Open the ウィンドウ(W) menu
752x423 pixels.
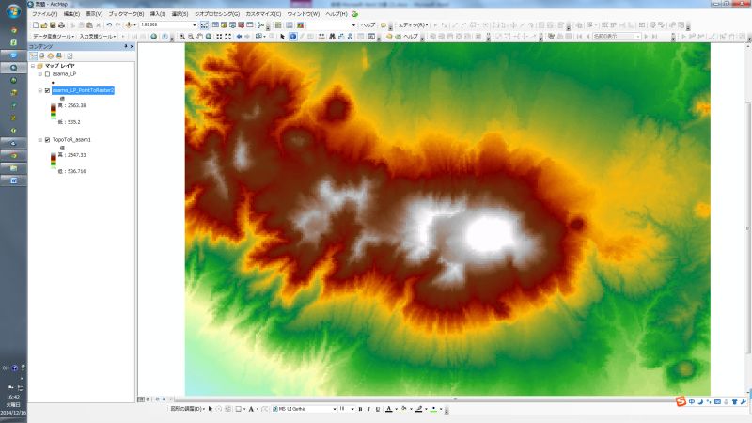pos(303,14)
